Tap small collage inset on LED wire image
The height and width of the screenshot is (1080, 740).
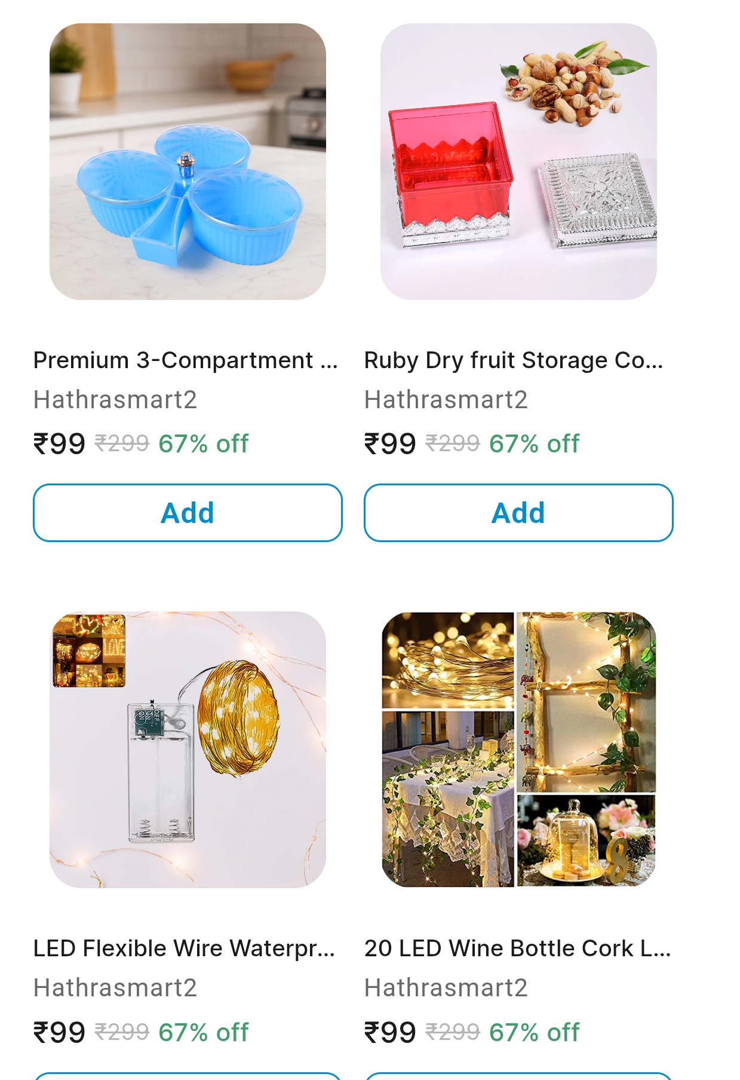pos(89,650)
